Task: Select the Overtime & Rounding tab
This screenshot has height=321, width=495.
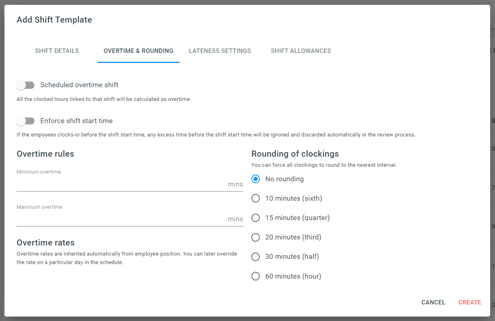Action: click(x=138, y=51)
